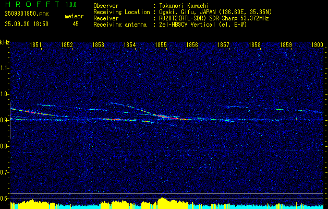This screenshot has height=209, width=328.
Task: Click time marker 1855
Action: coord(161,44)
